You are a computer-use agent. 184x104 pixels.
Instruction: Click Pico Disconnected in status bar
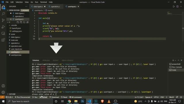(22, 97)
